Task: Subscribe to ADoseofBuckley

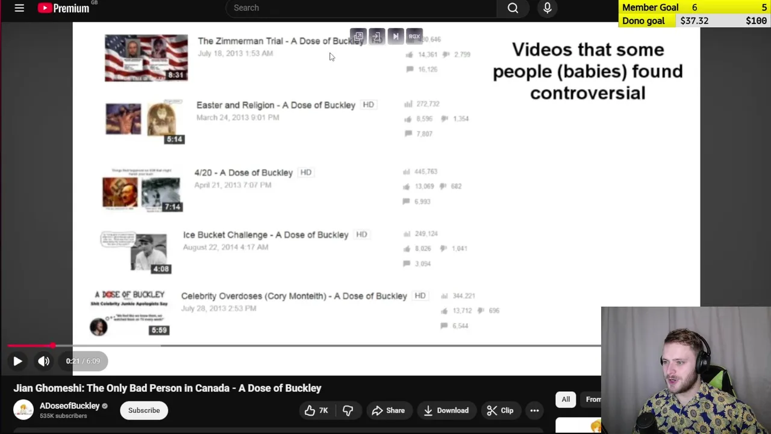Action: pyautogui.click(x=144, y=410)
